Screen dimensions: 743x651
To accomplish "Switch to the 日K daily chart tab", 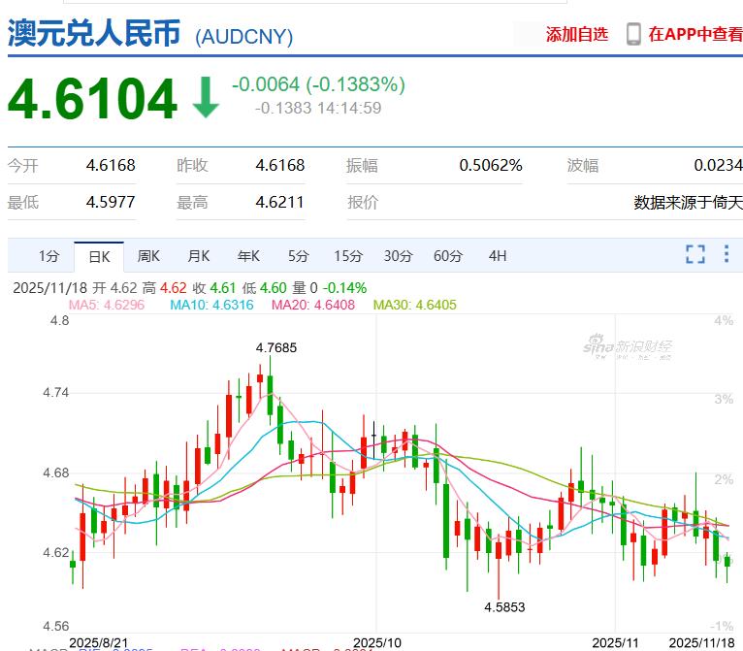I will (99, 256).
